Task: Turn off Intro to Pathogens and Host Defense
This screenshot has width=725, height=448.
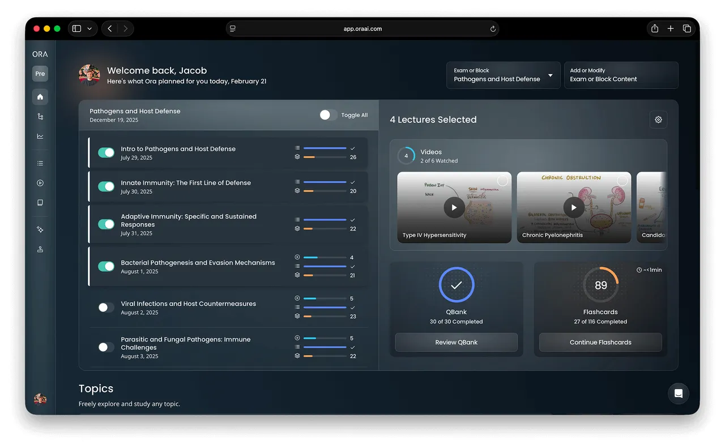Action: pyautogui.click(x=106, y=153)
